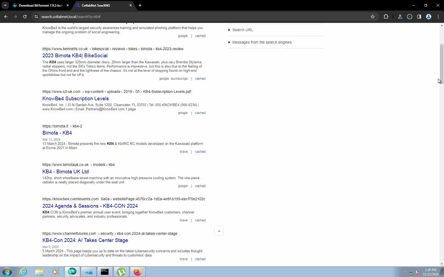
Task: Open the Chrome profile avatar
Action: pyautogui.click(x=429, y=17)
